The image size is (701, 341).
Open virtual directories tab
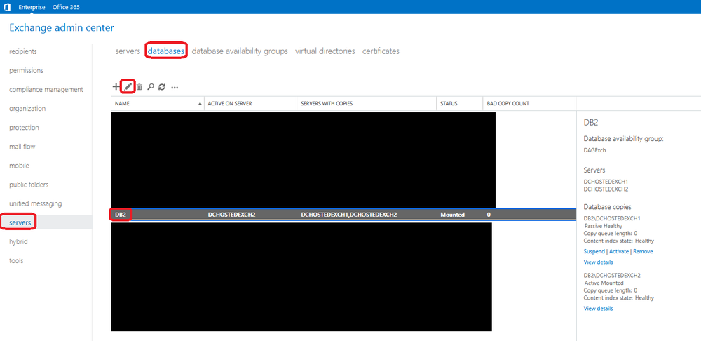[325, 51]
